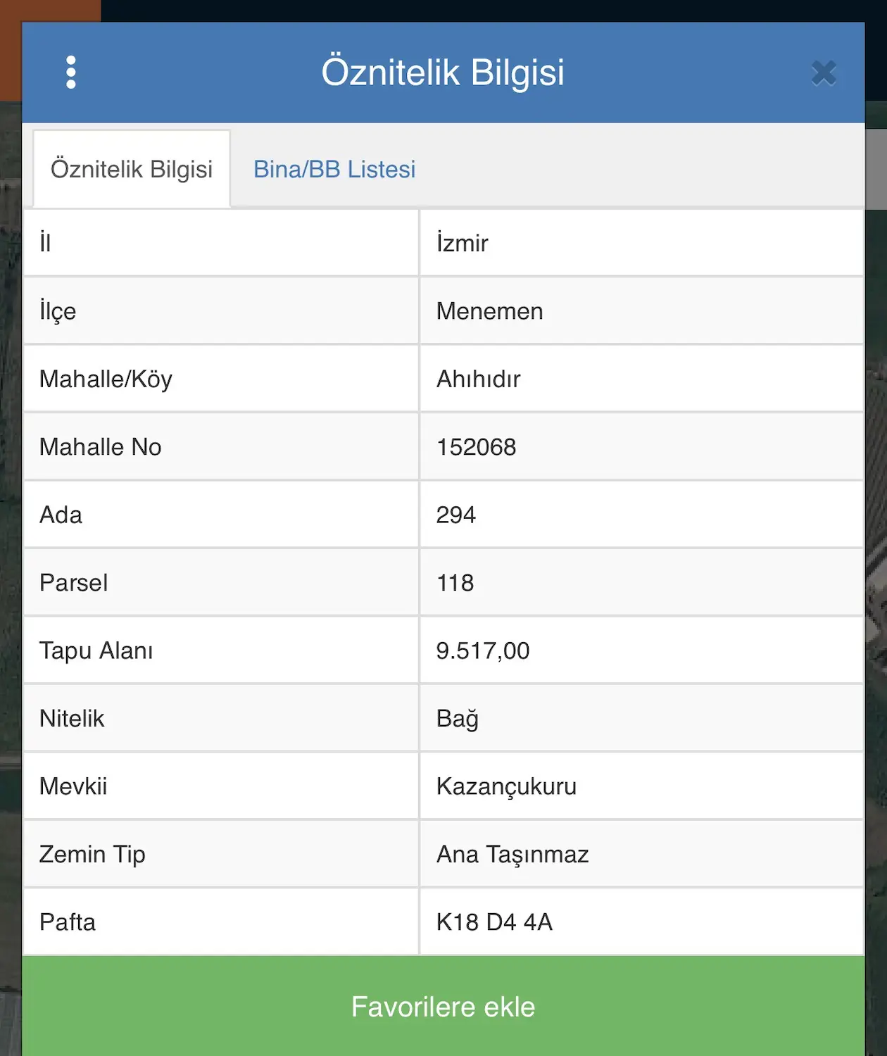Click the Ahıhıdır neighborhood value

479,379
